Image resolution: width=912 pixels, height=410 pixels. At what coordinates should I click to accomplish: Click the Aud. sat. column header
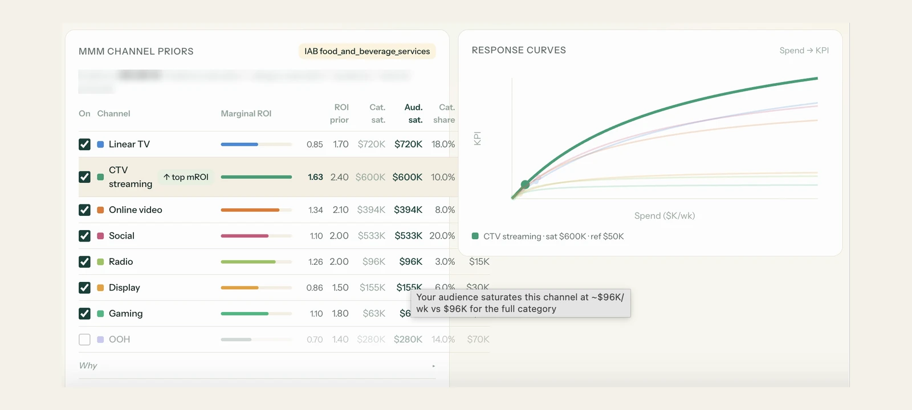413,113
